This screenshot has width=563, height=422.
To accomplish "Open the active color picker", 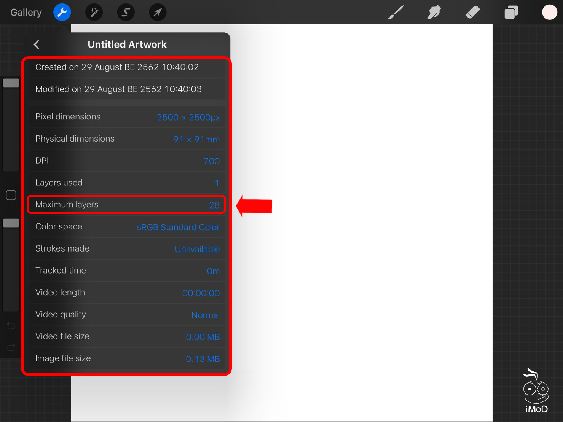I will (x=549, y=12).
